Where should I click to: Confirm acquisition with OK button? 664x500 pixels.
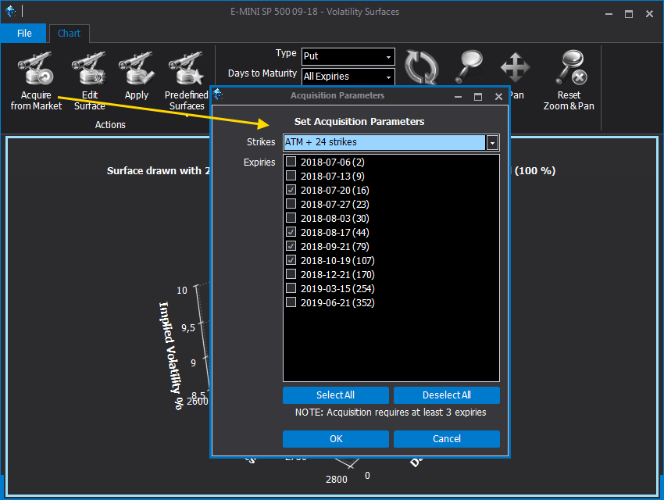coord(335,439)
